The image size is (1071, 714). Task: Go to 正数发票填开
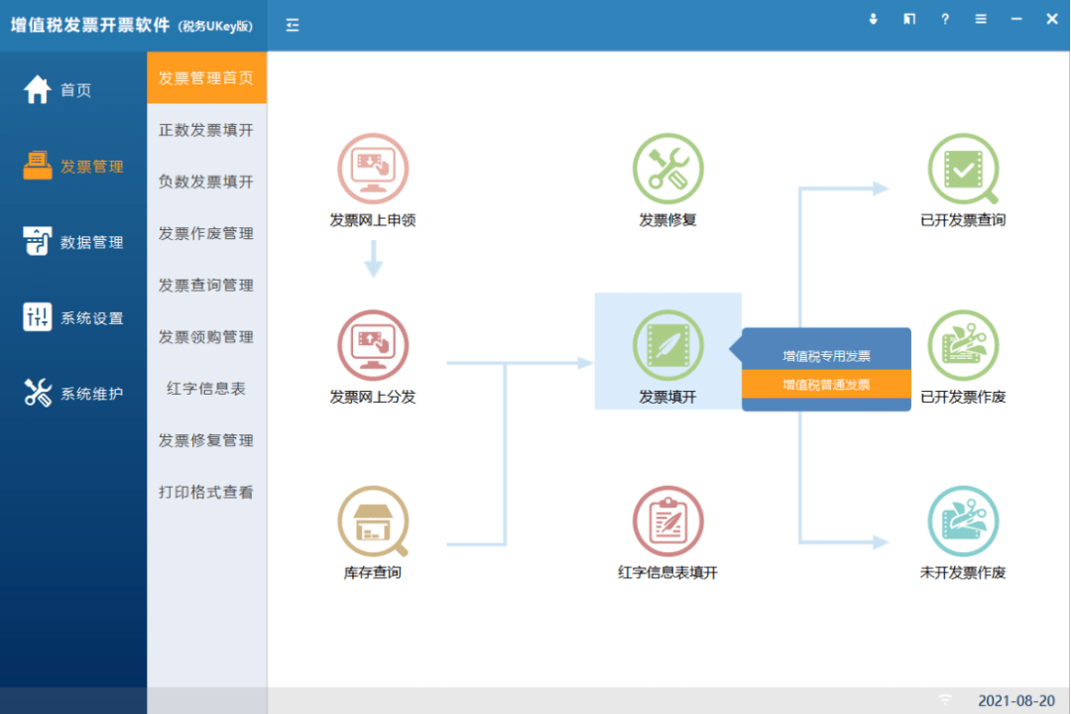pos(206,130)
